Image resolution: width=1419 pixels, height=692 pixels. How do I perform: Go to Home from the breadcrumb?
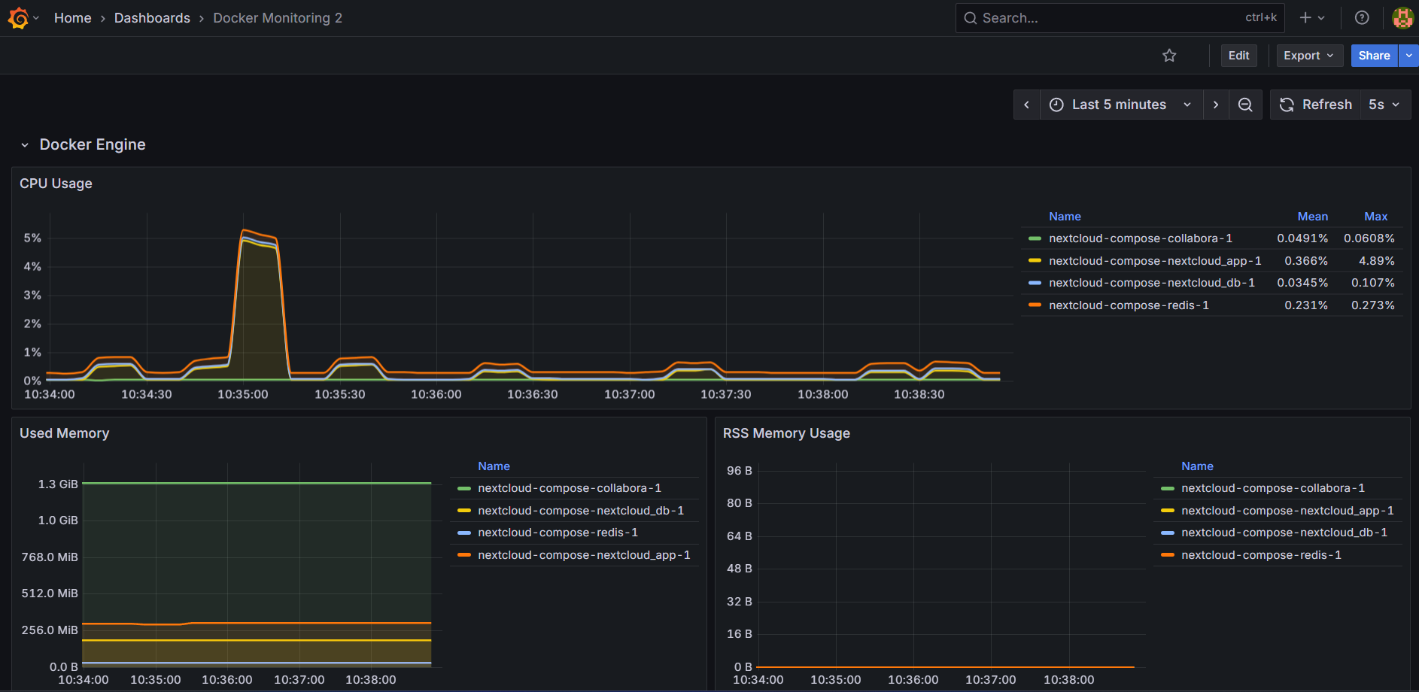click(72, 17)
